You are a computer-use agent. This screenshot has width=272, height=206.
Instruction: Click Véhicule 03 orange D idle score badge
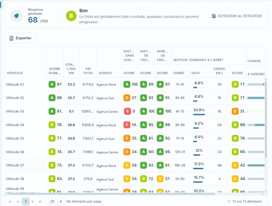[235, 111]
